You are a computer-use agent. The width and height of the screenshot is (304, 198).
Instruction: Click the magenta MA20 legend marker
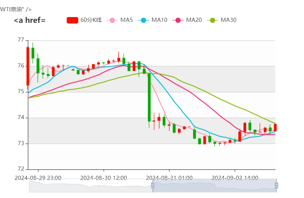coord(178,20)
